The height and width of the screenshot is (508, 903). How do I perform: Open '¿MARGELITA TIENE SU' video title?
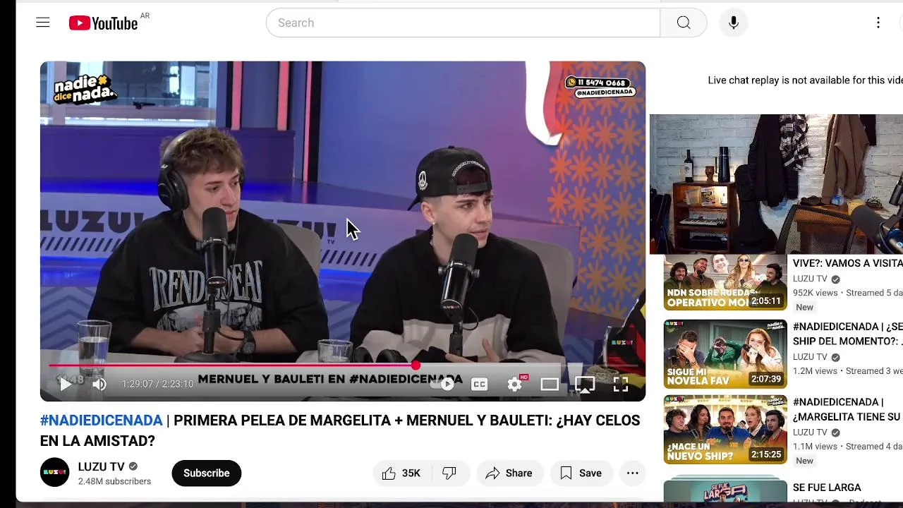tap(847, 409)
